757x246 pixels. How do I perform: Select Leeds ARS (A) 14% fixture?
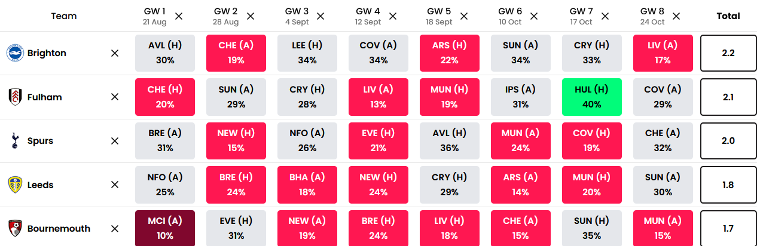click(521, 185)
